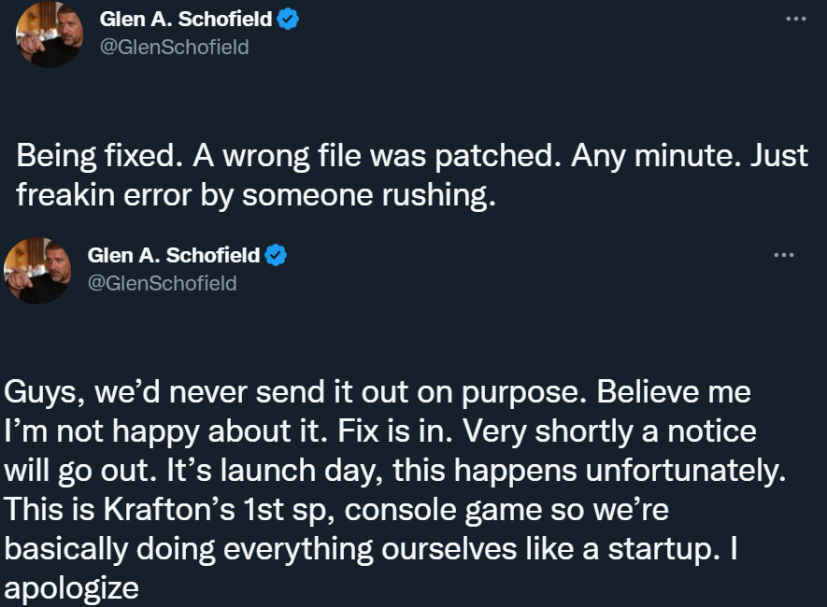Viewport: 827px width, 607px height.
Task: Open the profile picture on the top tweet
Action: pyautogui.click(x=49, y=35)
